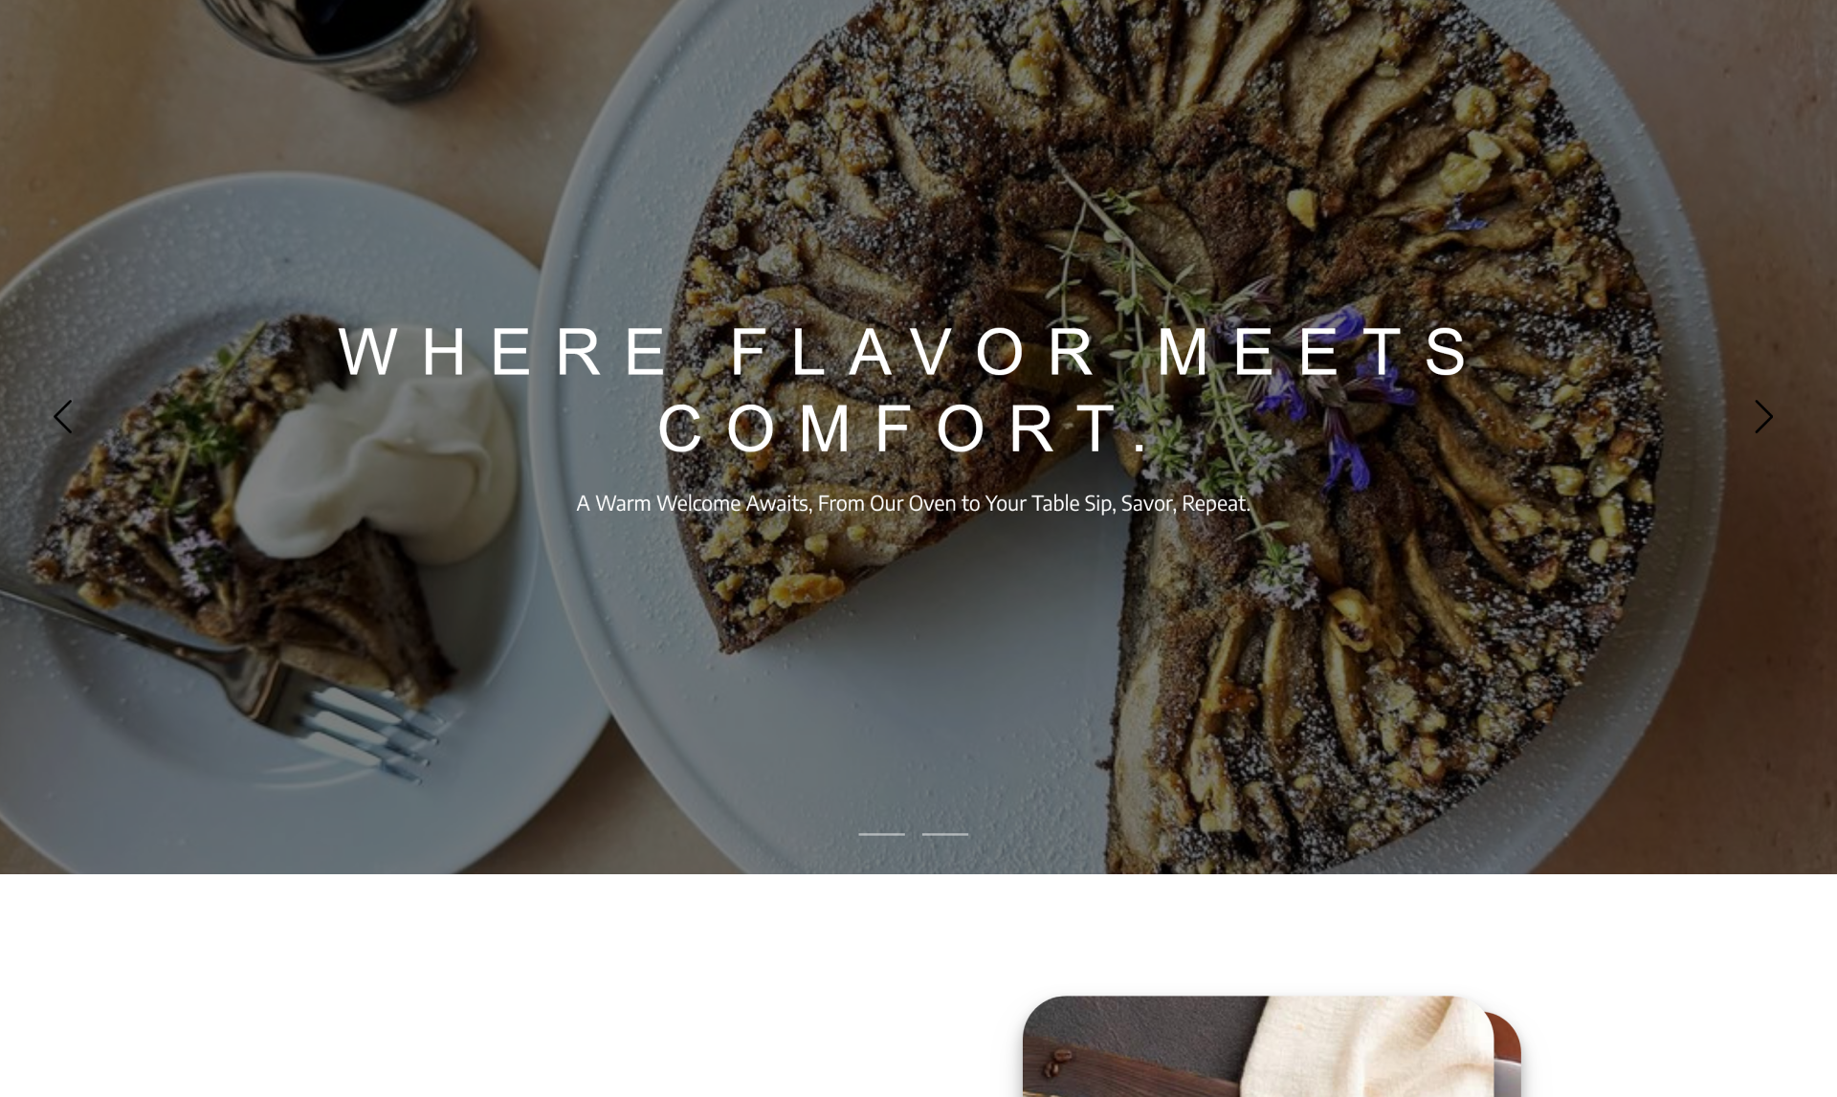The width and height of the screenshot is (1837, 1097).
Task: Click the word "WHERE" in the hero title
Action: [503, 352]
